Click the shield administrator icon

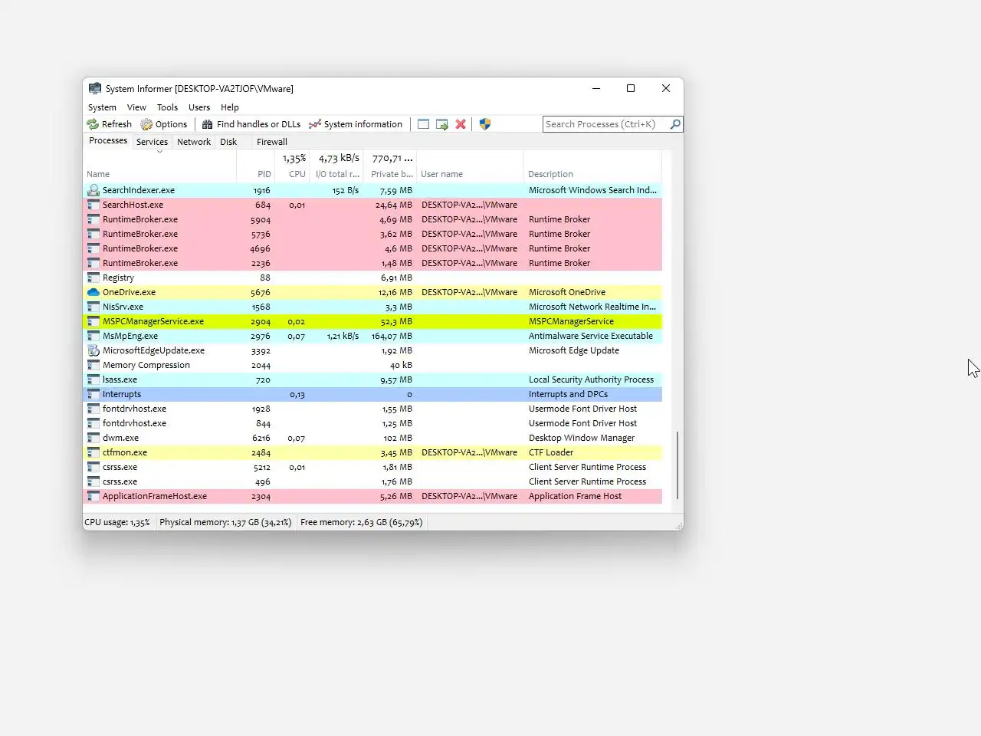pos(485,124)
